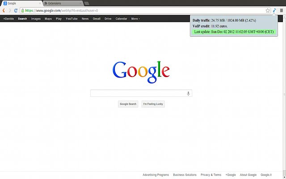The image size is (286, 179).
Task: Open the Advertising Programs link
Action: (156, 175)
